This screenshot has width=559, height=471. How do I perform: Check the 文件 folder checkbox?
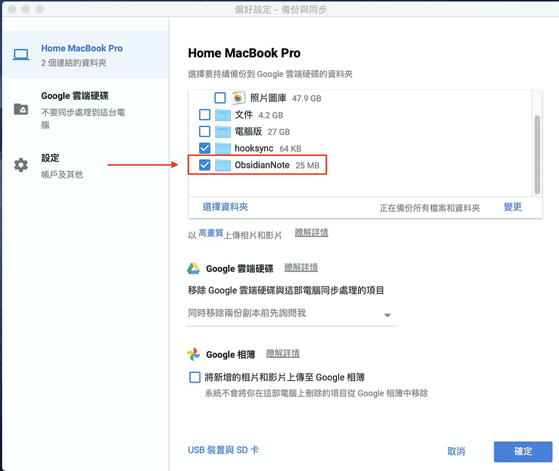coord(205,115)
